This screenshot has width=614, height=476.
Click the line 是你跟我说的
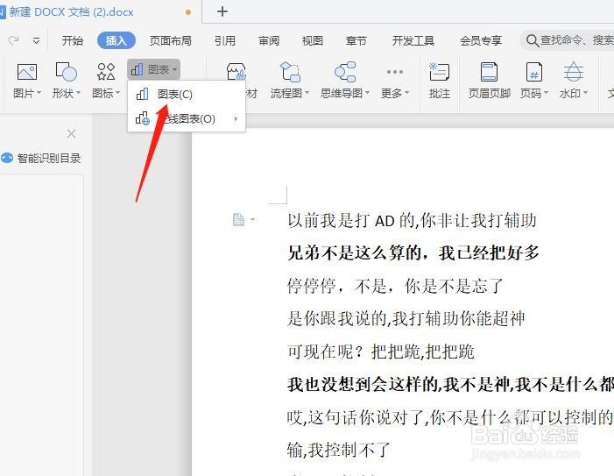pos(406,318)
